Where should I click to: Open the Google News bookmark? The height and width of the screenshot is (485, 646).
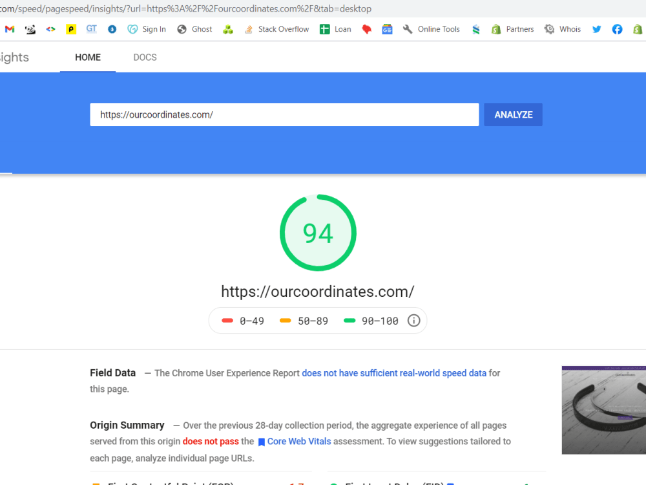387,29
